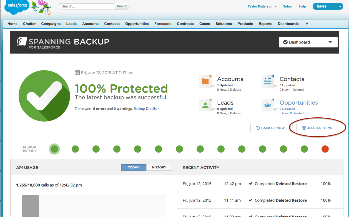Switch API usage to Today view
This screenshot has height=217, width=349.
point(134,167)
